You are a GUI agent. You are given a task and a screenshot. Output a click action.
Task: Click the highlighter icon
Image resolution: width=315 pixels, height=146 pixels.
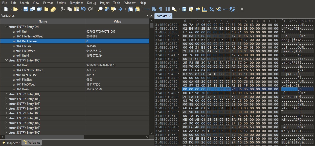pyautogui.click(x=174, y=9)
